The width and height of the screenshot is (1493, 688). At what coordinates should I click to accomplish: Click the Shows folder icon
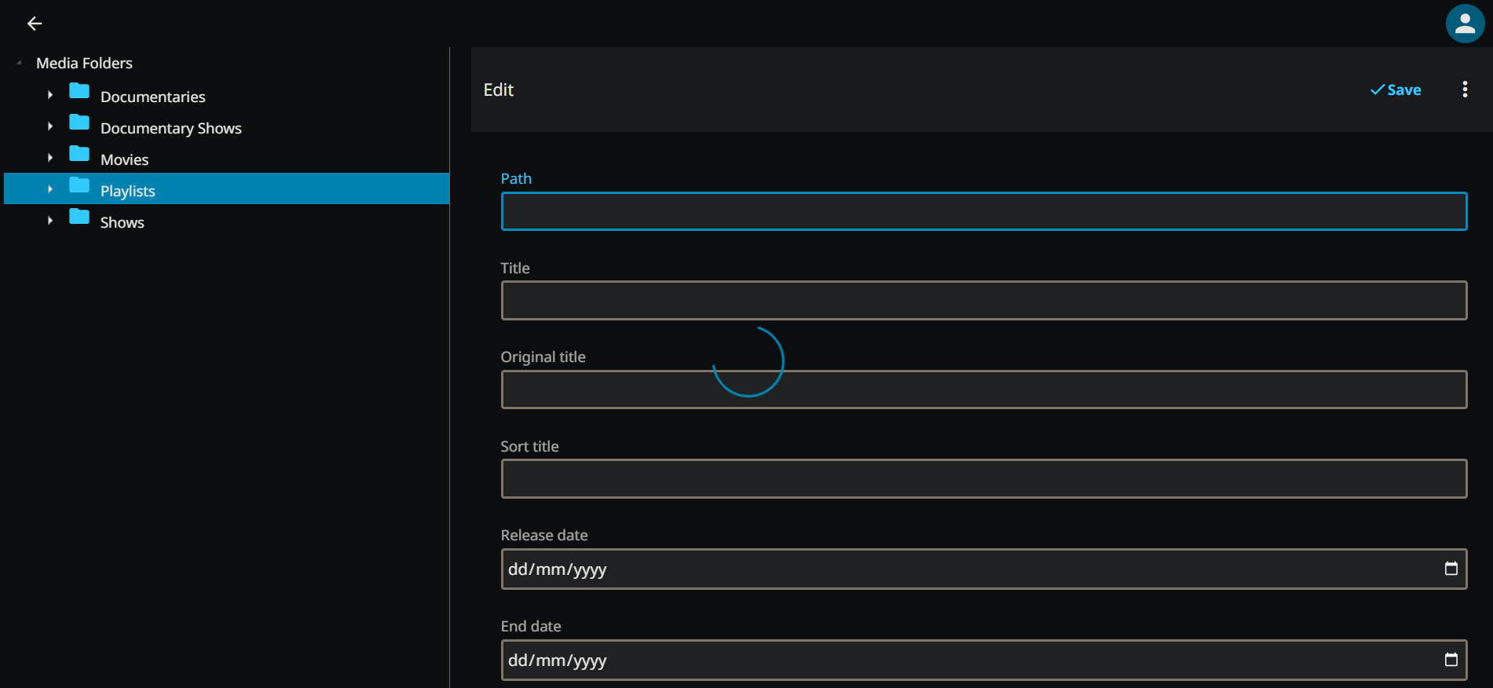click(79, 217)
